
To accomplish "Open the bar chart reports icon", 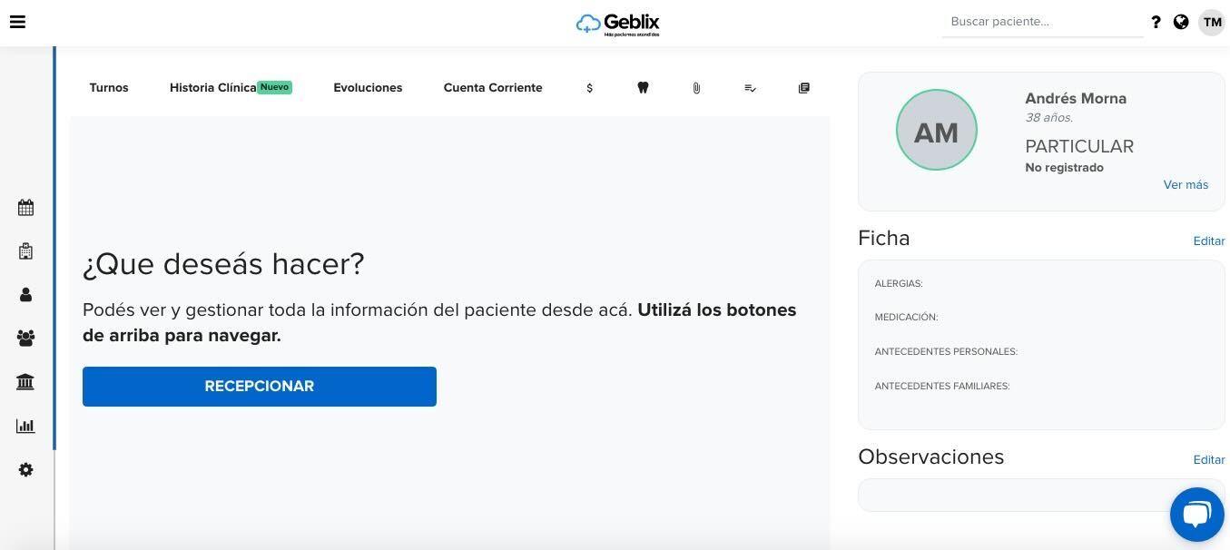I will (x=25, y=426).
